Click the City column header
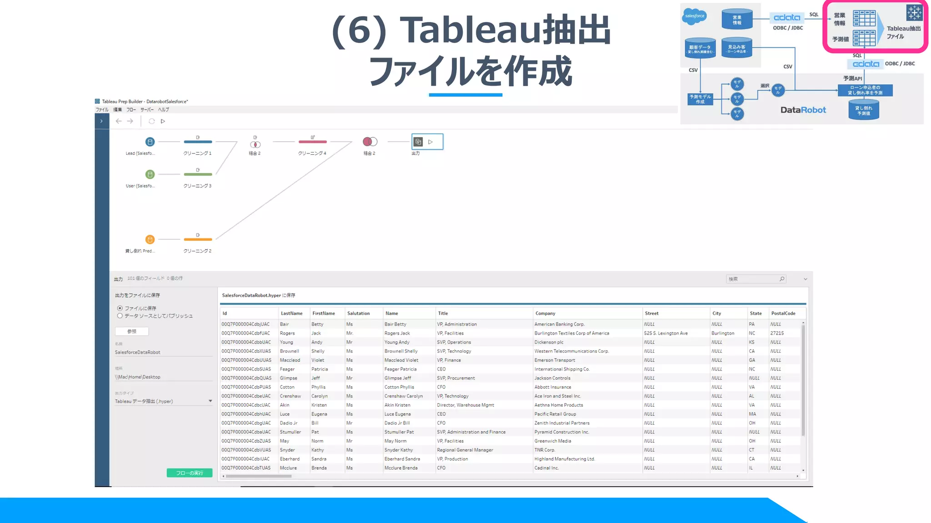This screenshot has width=931, height=523. pos(729,313)
